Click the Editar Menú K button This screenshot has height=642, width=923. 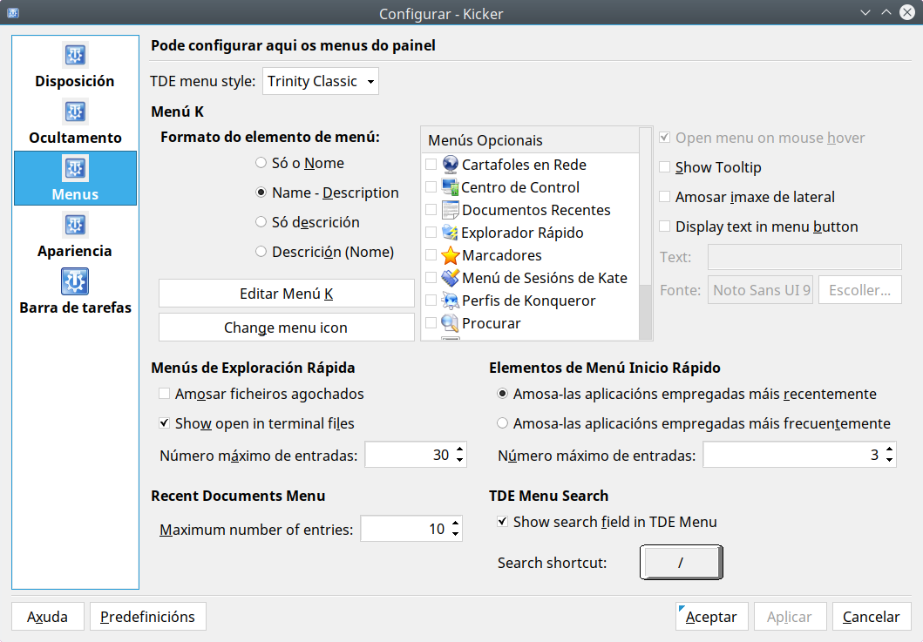287,294
